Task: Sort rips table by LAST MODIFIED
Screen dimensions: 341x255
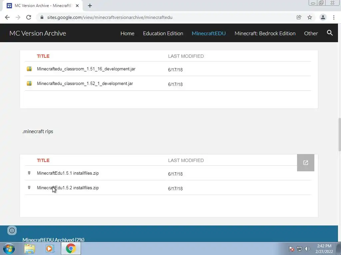Action: [x=186, y=160]
